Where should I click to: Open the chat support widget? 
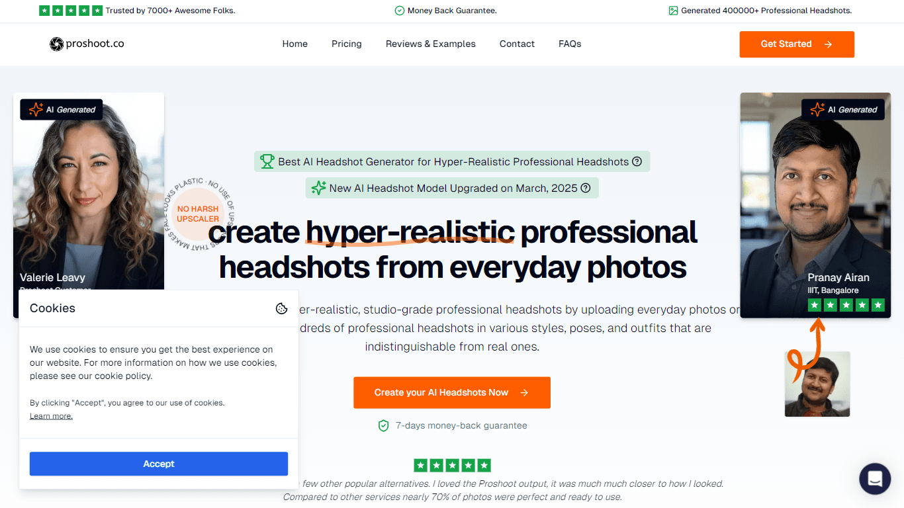coord(875,479)
